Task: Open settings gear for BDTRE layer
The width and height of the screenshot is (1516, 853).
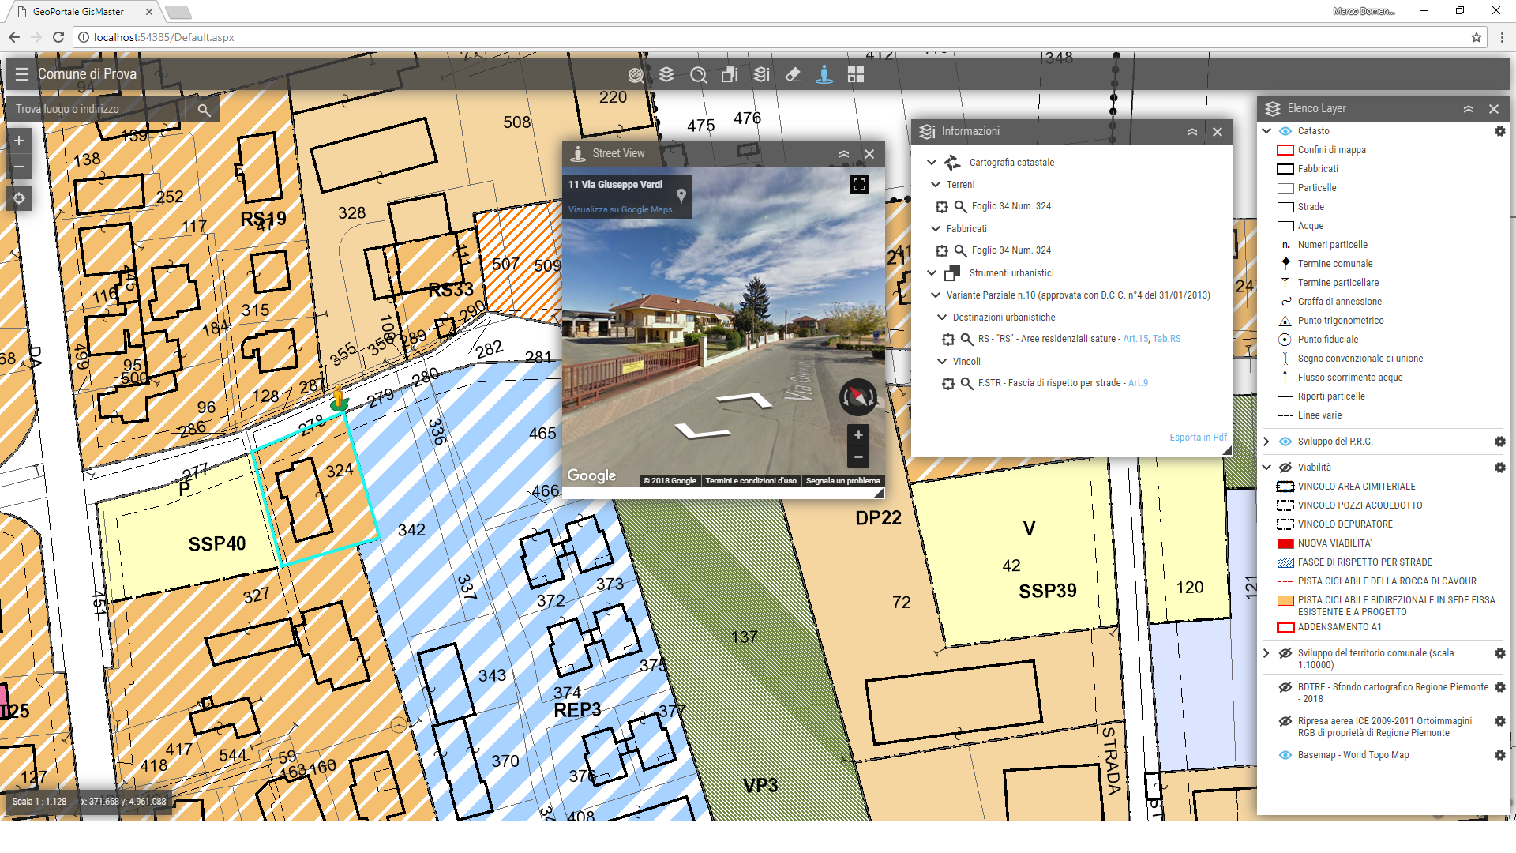Action: pos(1499,687)
